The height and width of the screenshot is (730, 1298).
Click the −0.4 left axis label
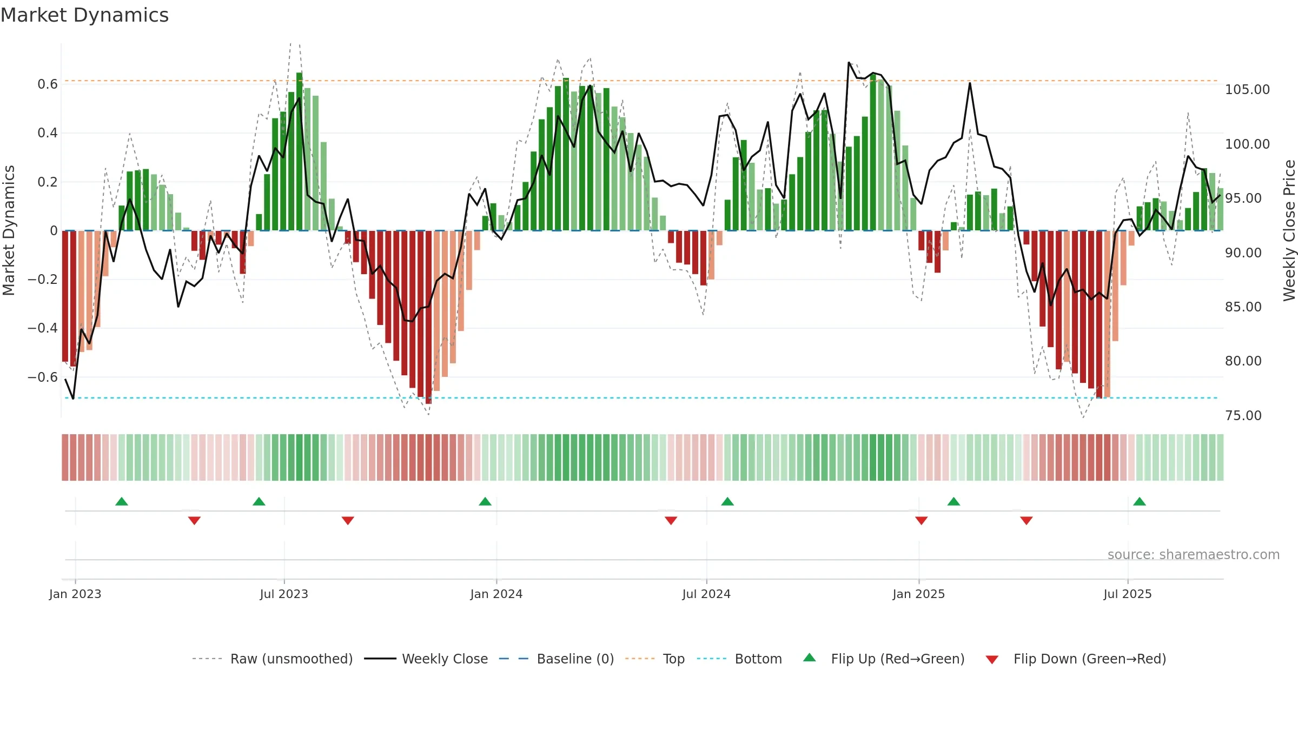(43, 328)
